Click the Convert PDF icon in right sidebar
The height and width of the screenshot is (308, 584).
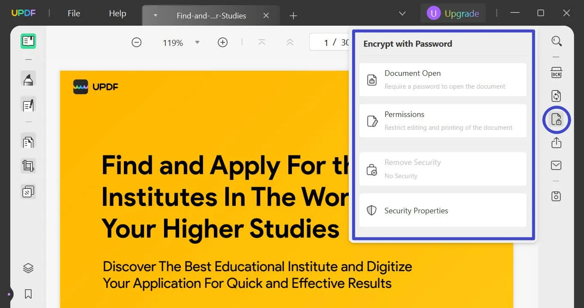(556, 96)
